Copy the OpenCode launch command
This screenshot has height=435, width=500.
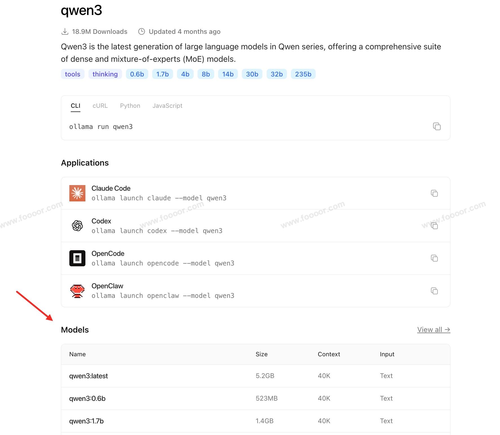click(x=434, y=258)
